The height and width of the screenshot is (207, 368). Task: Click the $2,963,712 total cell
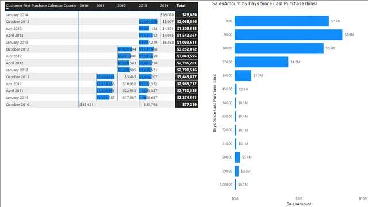(186, 84)
